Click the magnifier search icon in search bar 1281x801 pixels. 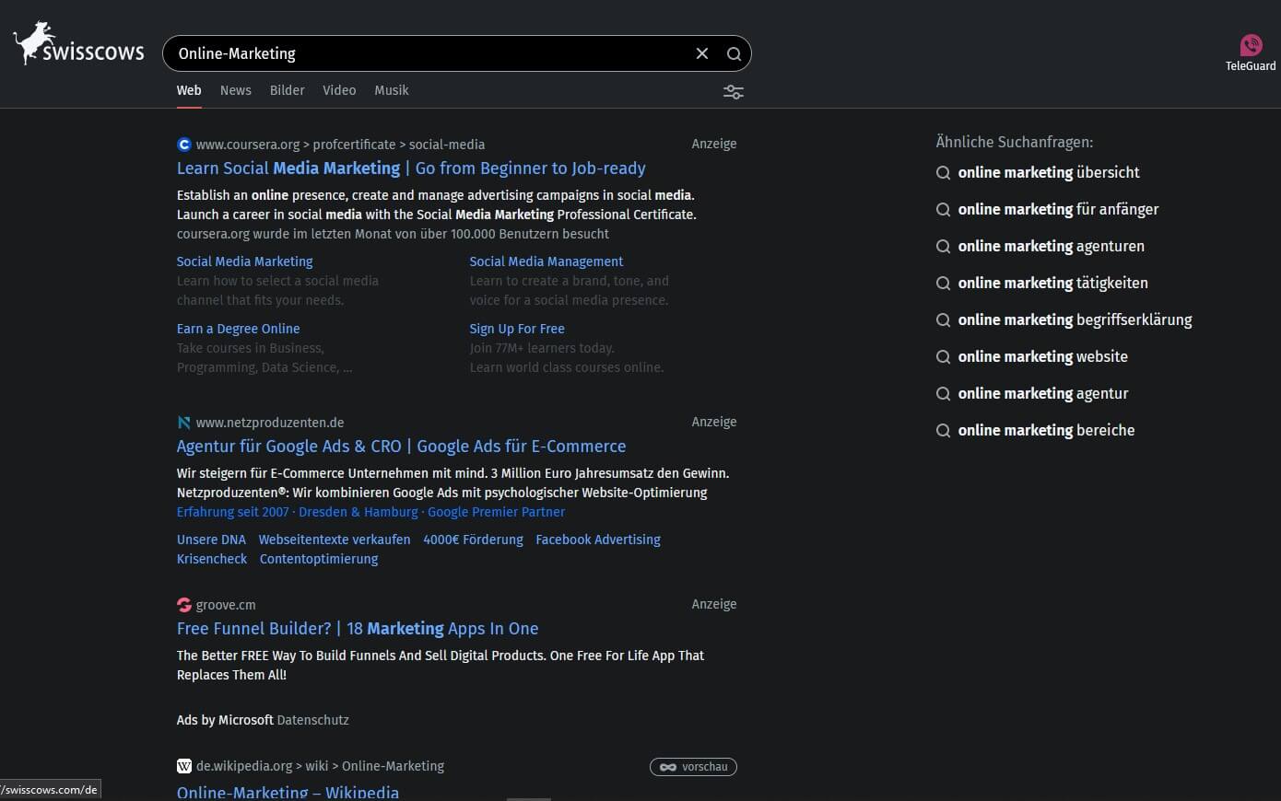pos(734,53)
